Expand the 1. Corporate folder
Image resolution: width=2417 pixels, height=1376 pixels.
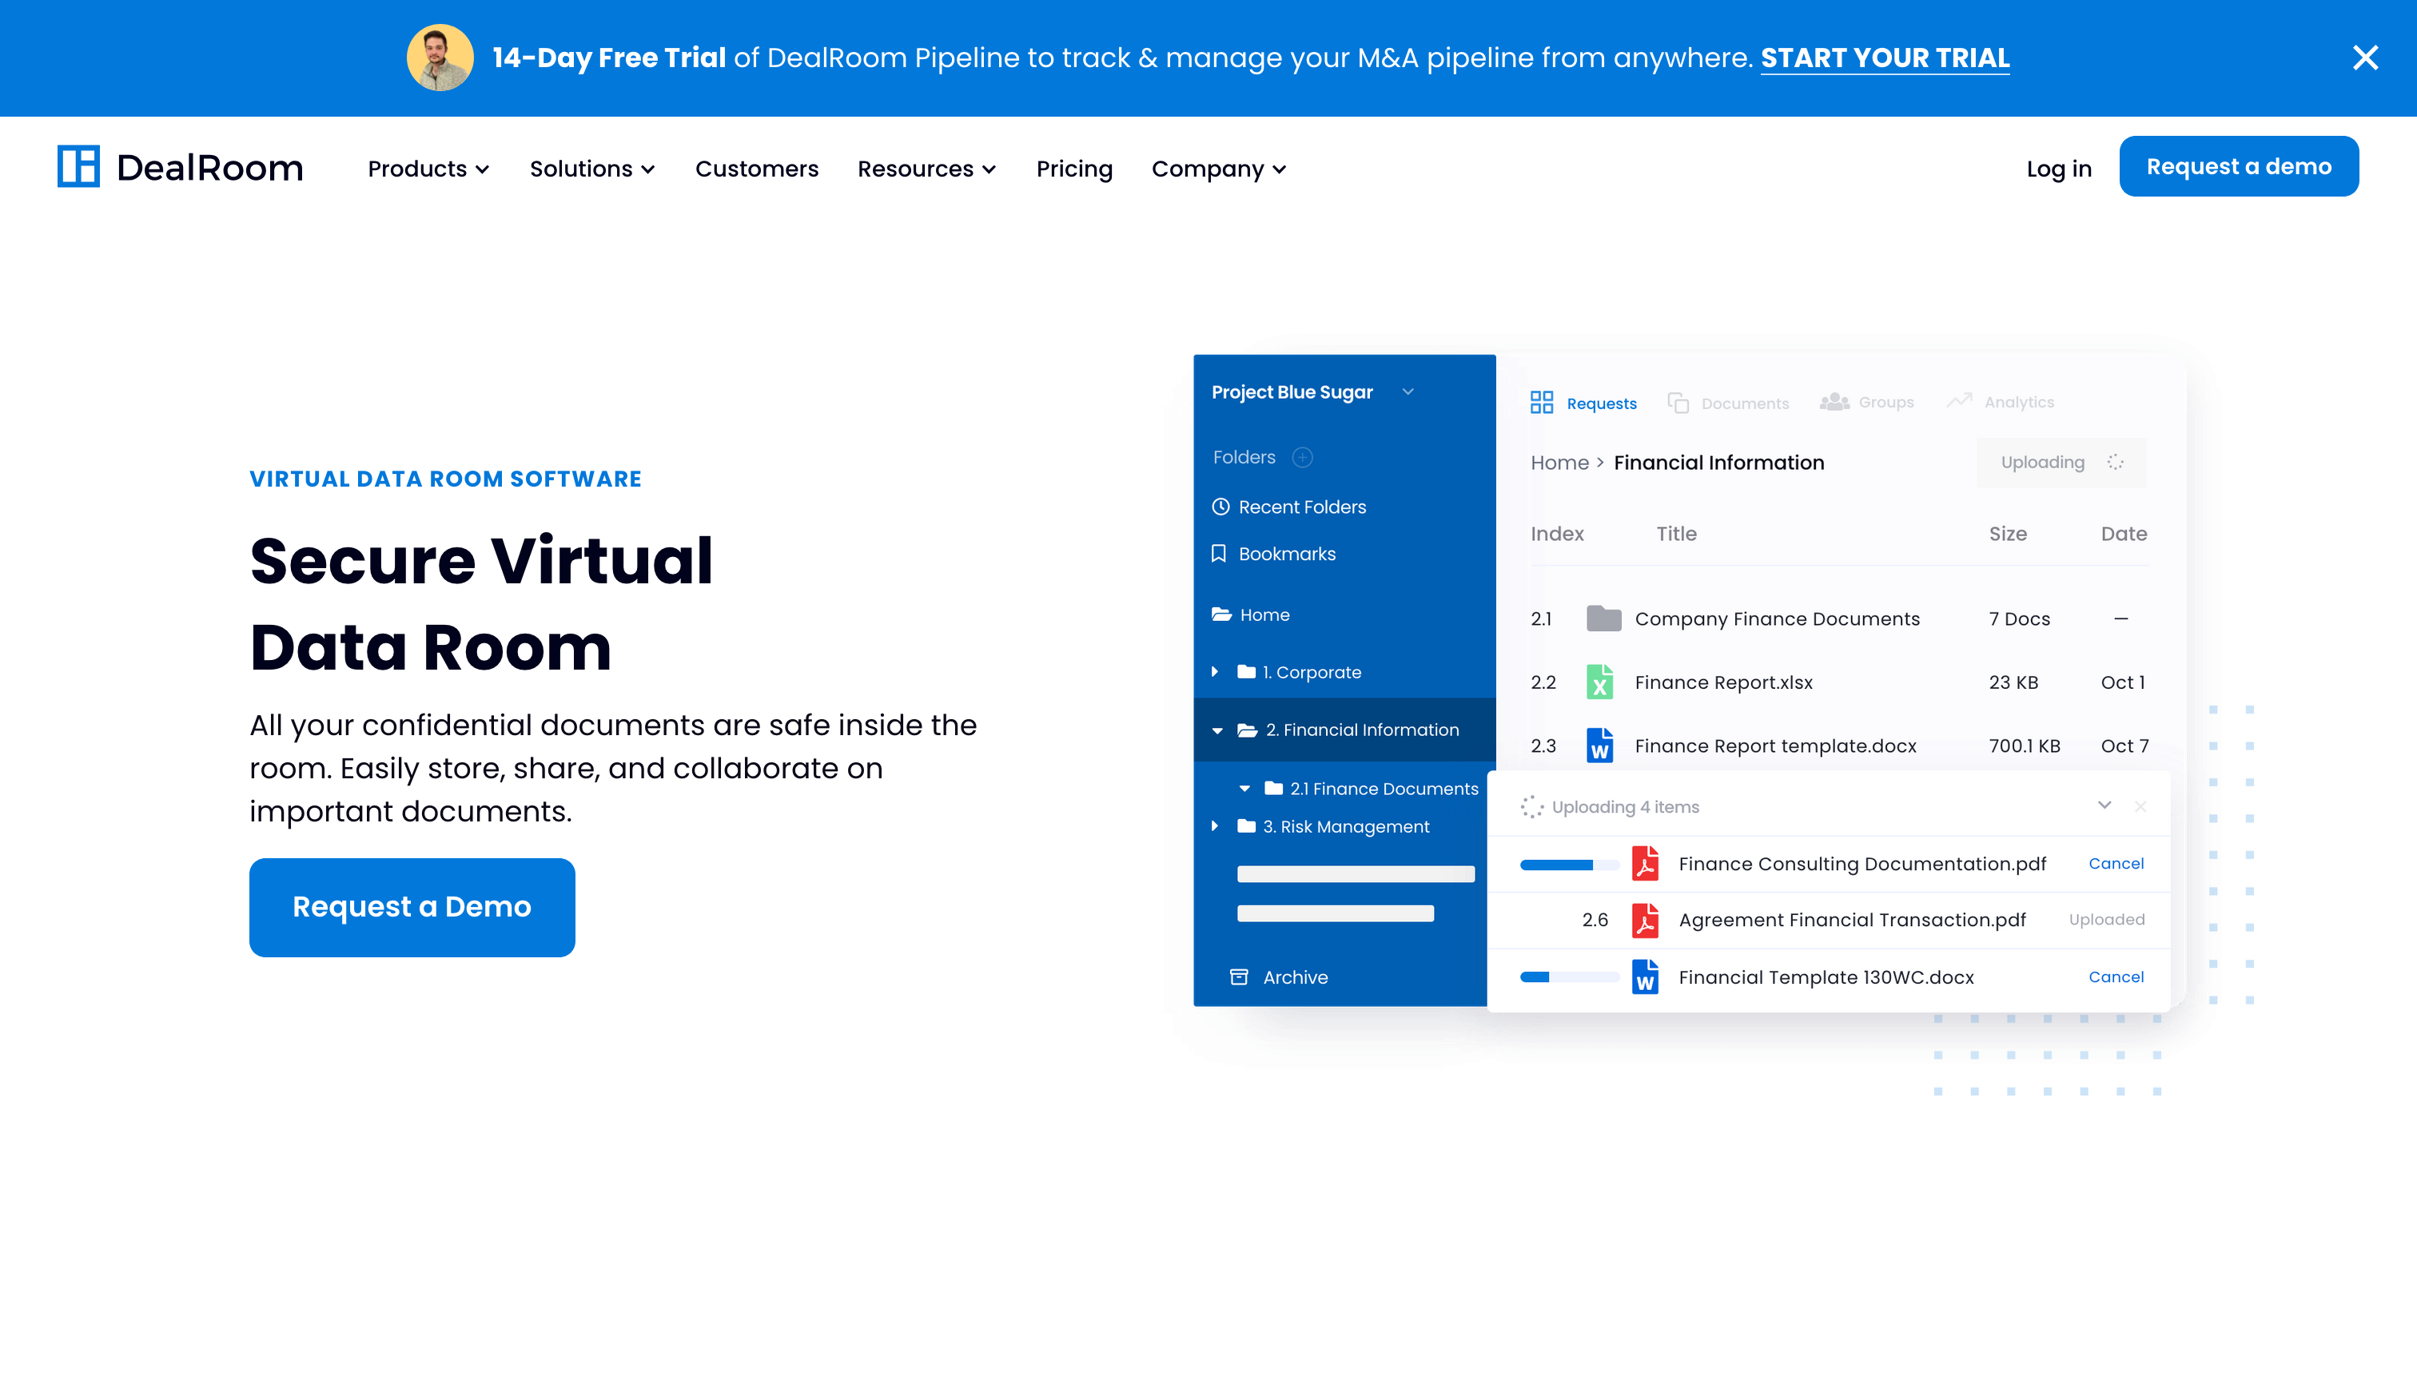click(x=1215, y=671)
